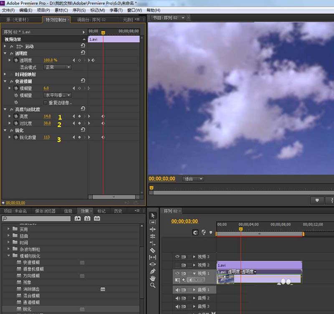Open the 节目: 序列 02 monitor dropdown
334x314 pixels.
183,18
